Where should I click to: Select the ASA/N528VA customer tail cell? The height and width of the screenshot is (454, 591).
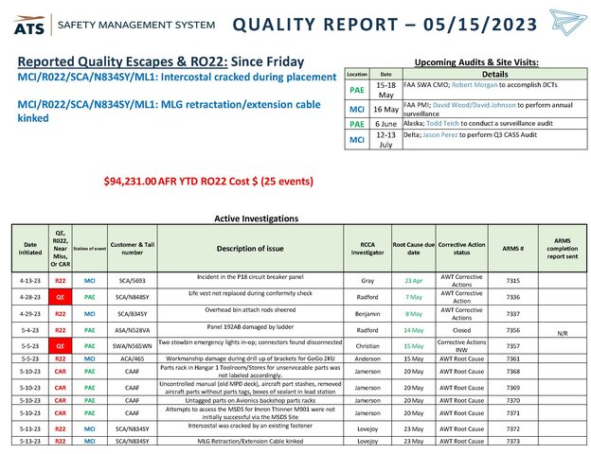click(133, 330)
